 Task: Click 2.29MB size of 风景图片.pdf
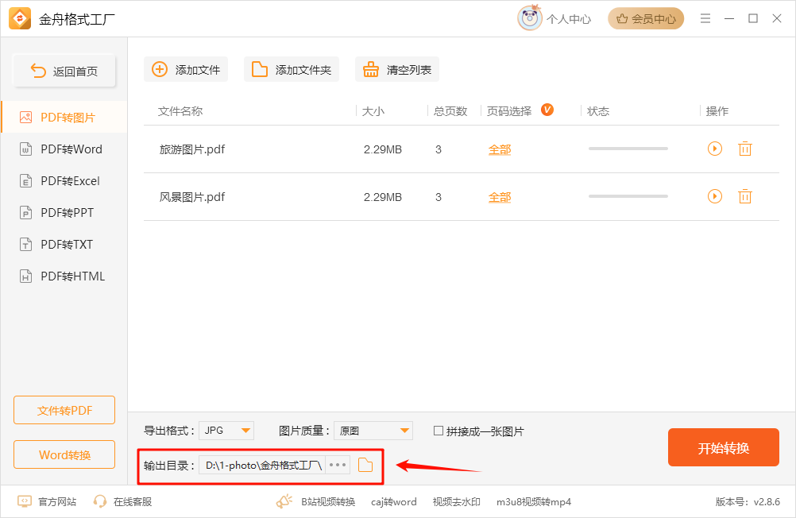click(x=383, y=197)
